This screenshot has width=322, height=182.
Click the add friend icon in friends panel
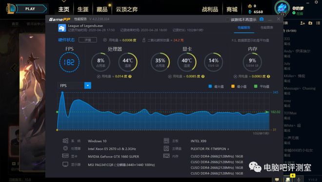point(302,23)
